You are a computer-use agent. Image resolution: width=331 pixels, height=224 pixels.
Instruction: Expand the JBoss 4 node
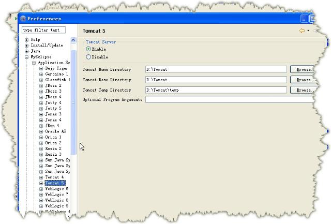point(41,97)
